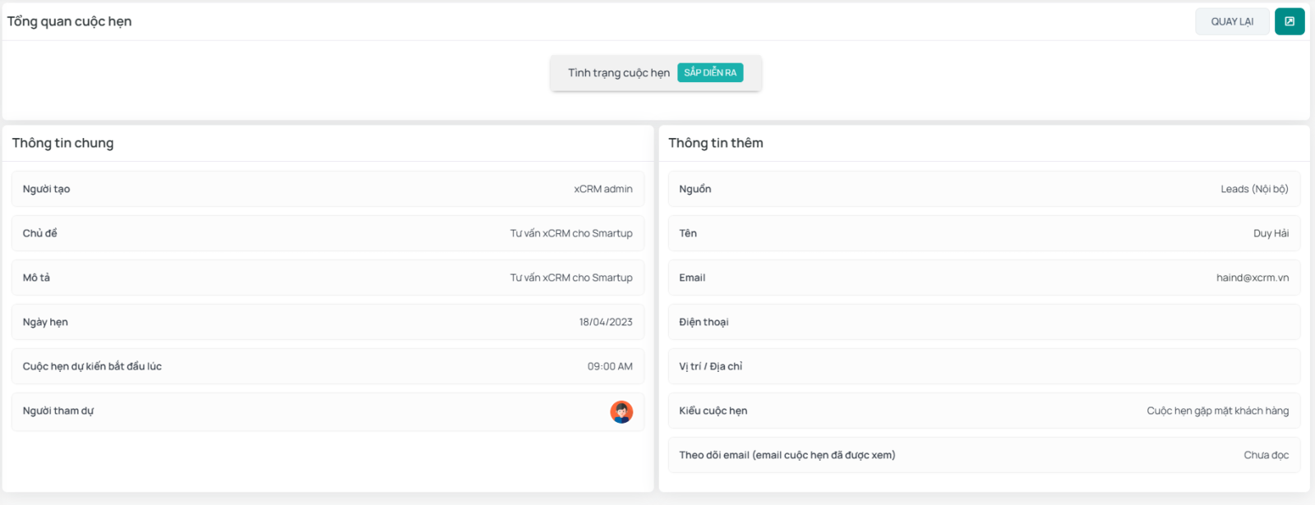Click the Tình trạng cuộc hẹn label

pos(618,73)
